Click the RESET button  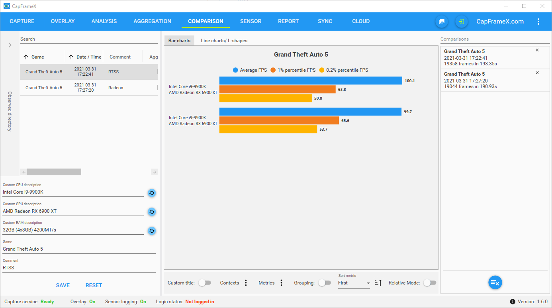94,285
